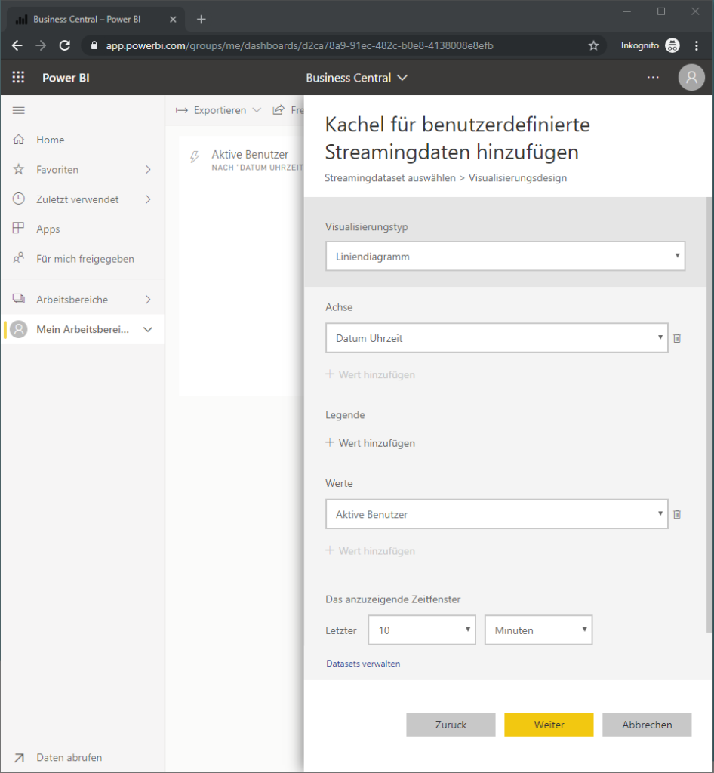Open the Visualisierungstyp Liniendiagramm dropdown
Screen dimensions: 714x773
click(x=505, y=257)
